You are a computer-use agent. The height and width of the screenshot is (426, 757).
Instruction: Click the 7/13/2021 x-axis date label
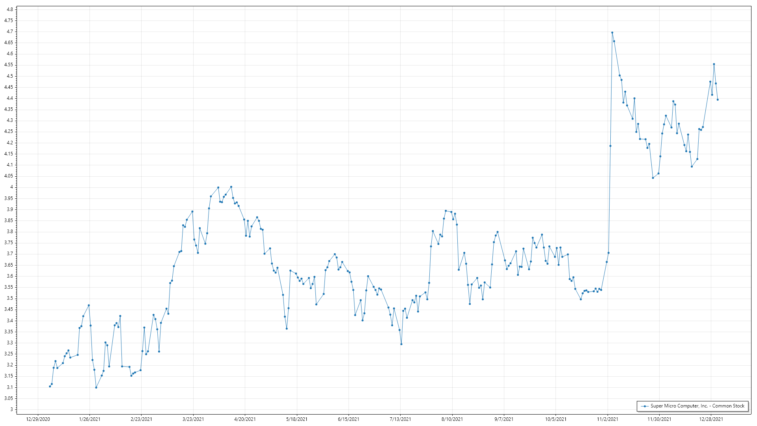(400, 419)
